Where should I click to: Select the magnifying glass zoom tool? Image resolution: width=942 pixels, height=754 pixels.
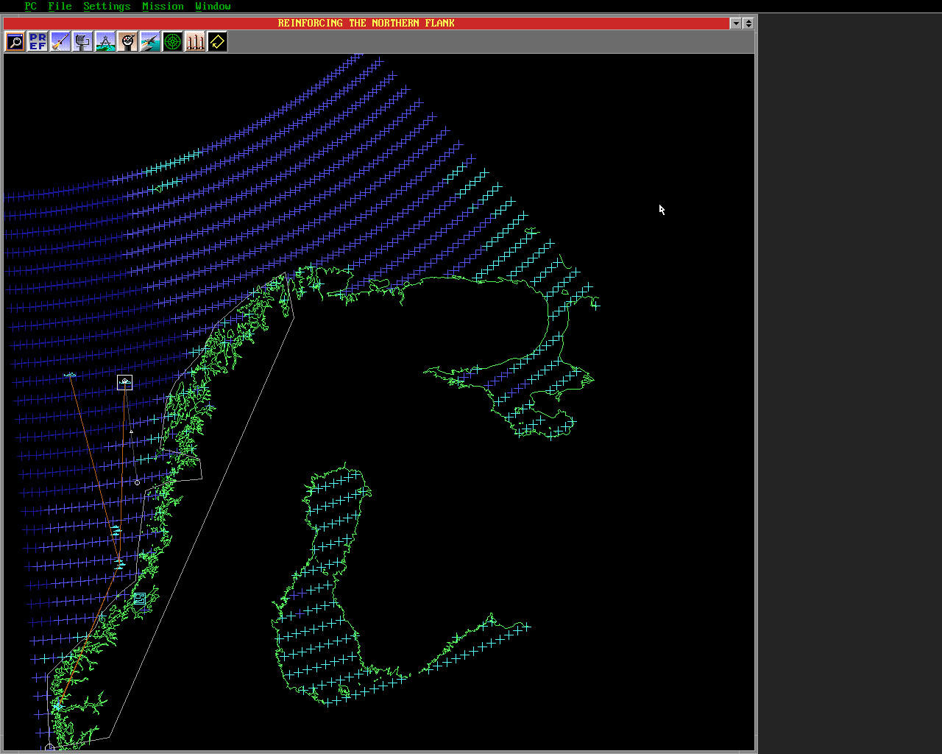[x=15, y=42]
